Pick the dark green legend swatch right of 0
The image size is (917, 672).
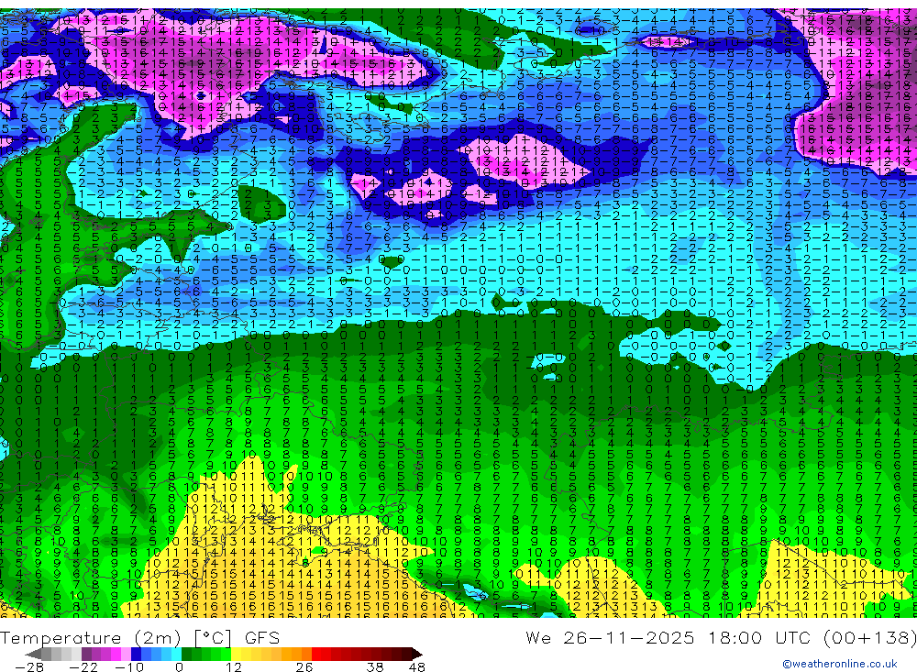186,654
